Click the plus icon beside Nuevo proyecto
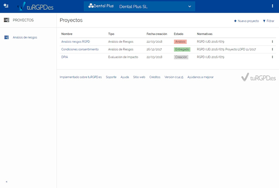 235,21
